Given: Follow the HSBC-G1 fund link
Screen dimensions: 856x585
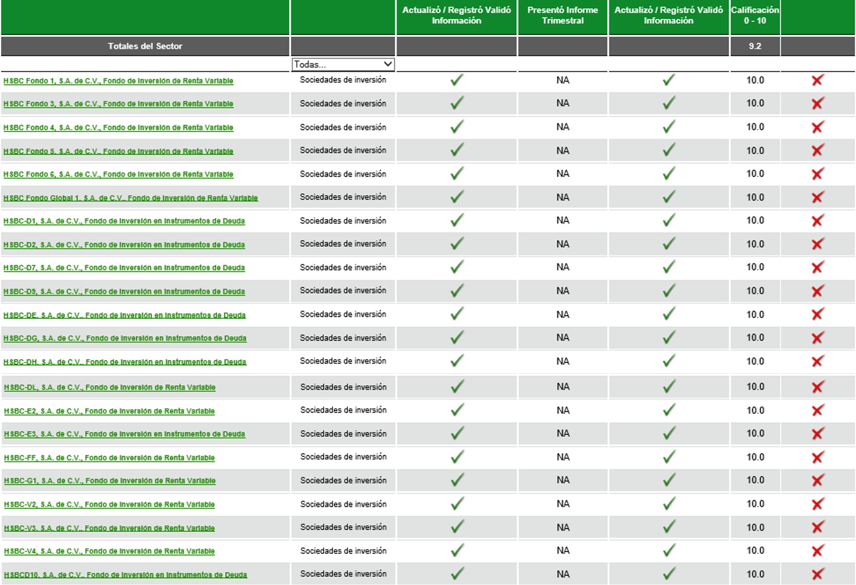Looking at the screenshot, I should tap(110, 481).
